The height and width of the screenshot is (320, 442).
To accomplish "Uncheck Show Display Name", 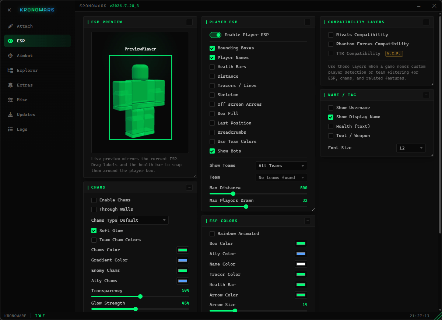I will [331, 117].
